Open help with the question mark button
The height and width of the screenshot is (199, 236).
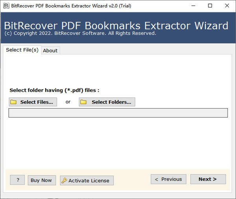(18, 180)
